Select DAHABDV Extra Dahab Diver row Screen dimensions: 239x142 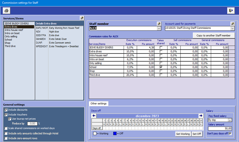pos(59,39)
